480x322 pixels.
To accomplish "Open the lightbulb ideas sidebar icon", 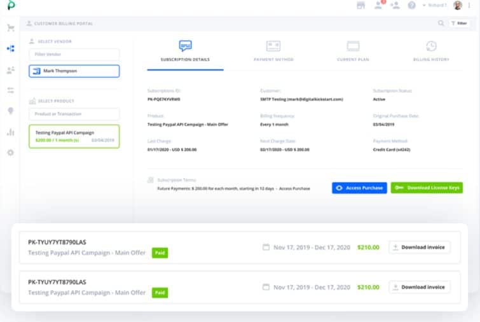I will click(x=10, y=111).
